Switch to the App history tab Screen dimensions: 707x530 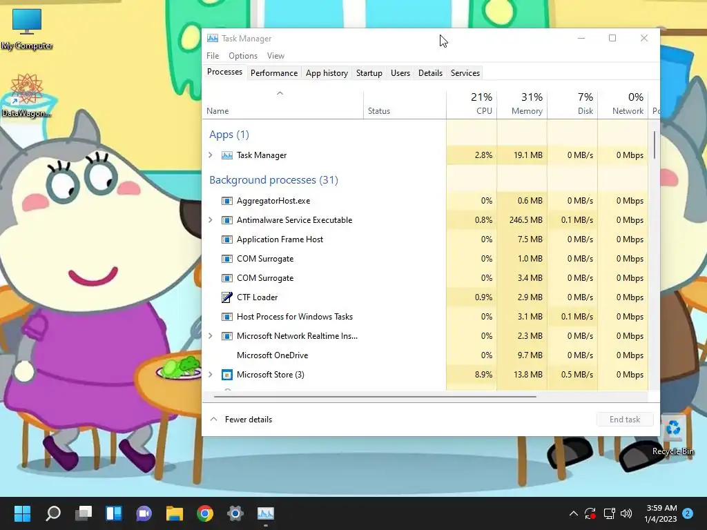click(x=327, y=73)
